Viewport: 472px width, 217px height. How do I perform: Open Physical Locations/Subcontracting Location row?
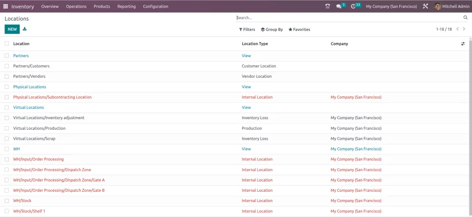[x=53, y=97]
